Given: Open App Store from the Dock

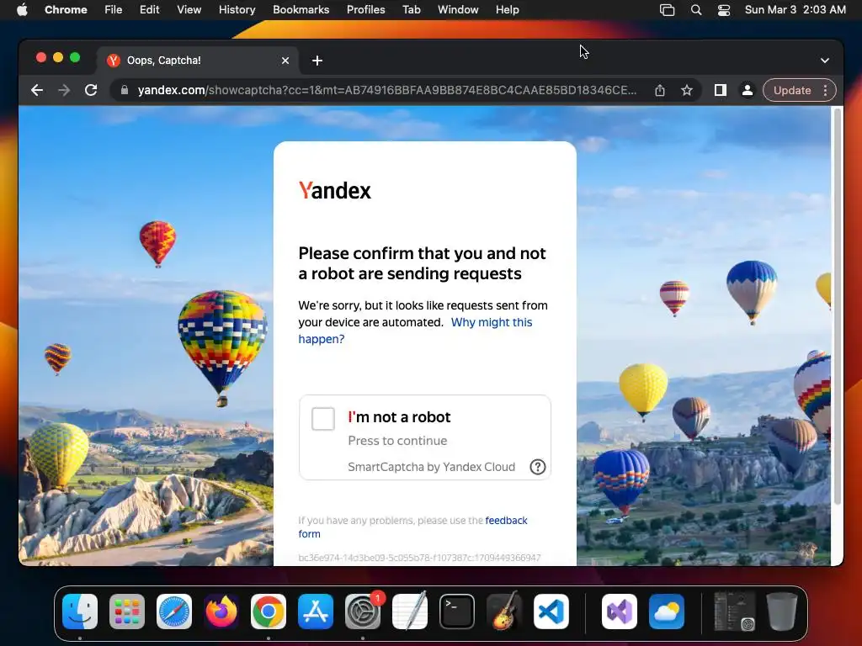Looking at the screenshot, I should coord(316,612).
